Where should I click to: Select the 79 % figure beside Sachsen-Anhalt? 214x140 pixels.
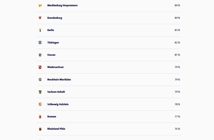pos(177,92)
